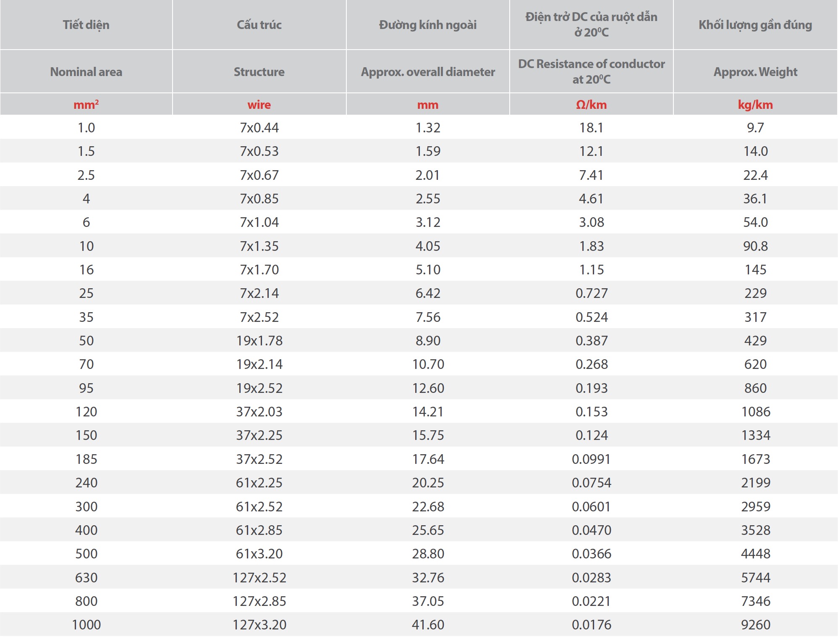This screenshot has width=838, height=637.
Task: Select the structure cell '7x0.44'
Action: 259,127
